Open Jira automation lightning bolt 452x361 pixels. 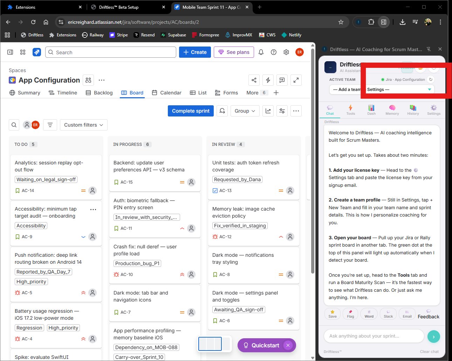click(x=268, y=80)
